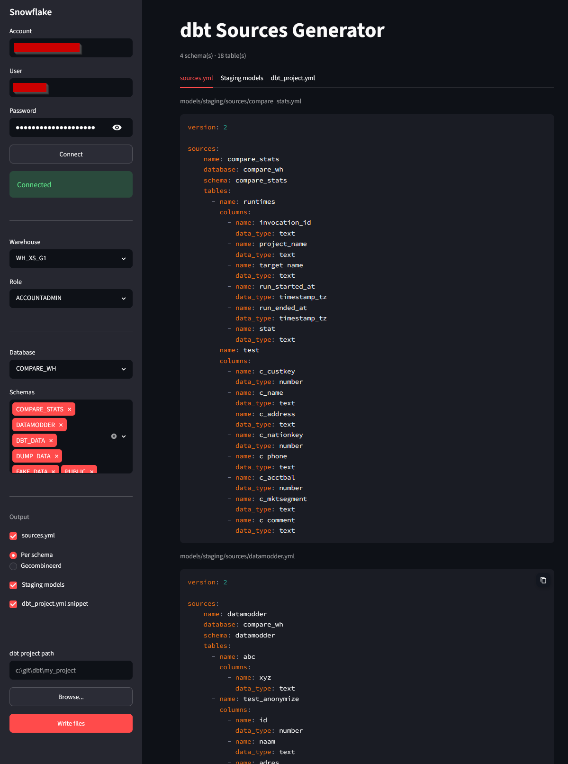The width and height of the screenshot is (568, 764).
Task: Remove the COMPARE_STATS schema tag
Action: (70, 409)
